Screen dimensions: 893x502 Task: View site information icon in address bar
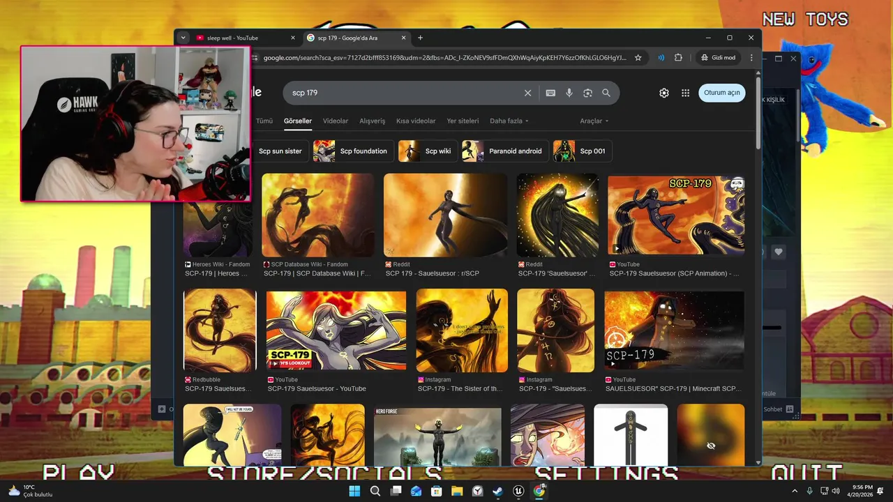[255, 57]
